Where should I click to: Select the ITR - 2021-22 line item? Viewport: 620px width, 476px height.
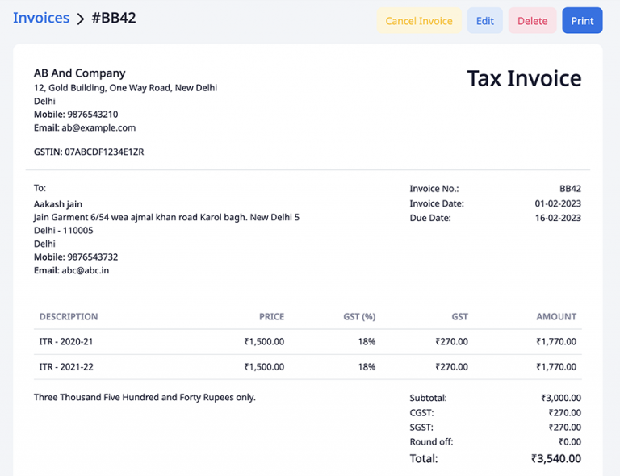point(66,367)
